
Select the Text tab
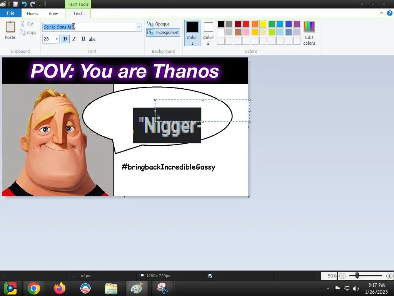click(x=78, y=13)
